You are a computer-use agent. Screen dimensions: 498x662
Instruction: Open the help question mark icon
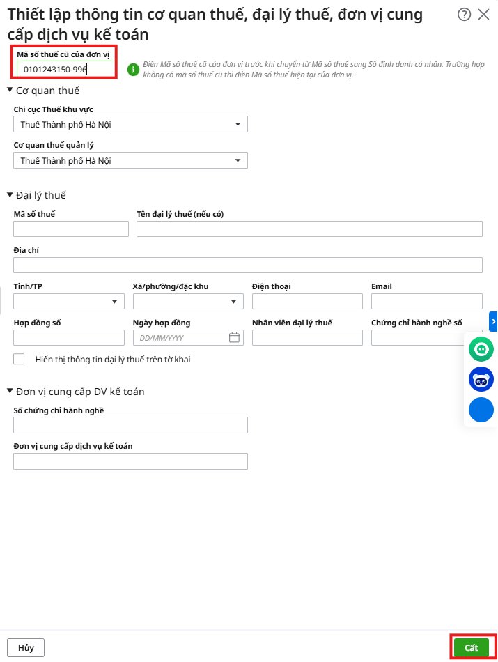[x=464, y=14]
